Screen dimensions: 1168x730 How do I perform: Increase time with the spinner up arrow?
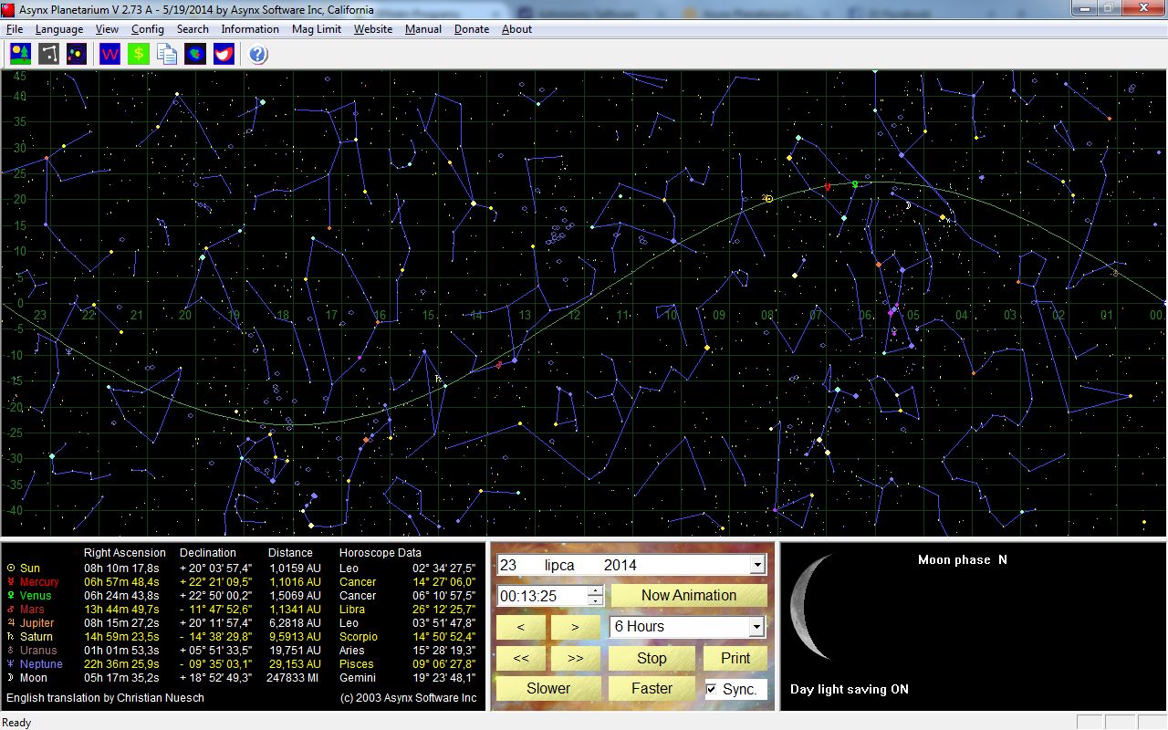[596, 590]
